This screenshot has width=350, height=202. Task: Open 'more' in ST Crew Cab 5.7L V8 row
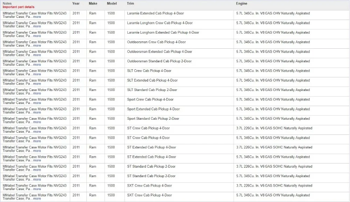coord(37,141)
